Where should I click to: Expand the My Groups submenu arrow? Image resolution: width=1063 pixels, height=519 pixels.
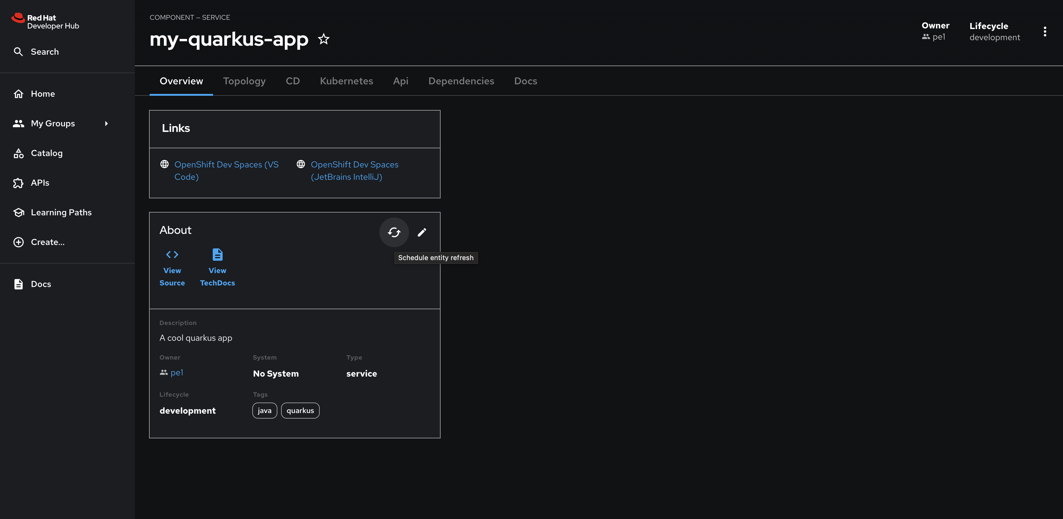[x=106, y=123]
